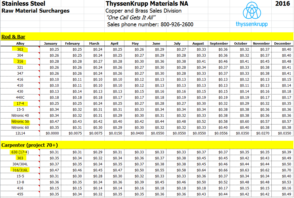Click the 'April' column header
Viewport: 294px width, 198px height.
point(114,43)
